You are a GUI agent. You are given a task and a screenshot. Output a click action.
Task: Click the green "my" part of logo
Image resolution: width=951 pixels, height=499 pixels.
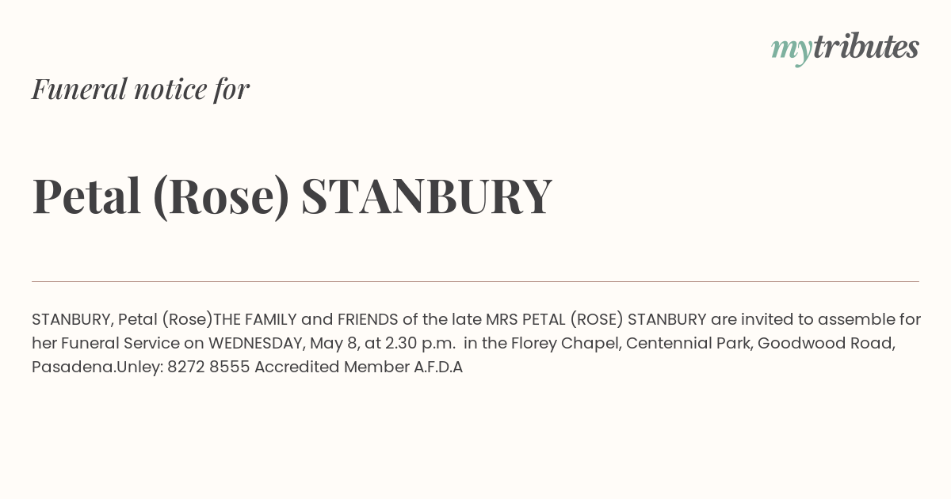[x=791, y=51]
